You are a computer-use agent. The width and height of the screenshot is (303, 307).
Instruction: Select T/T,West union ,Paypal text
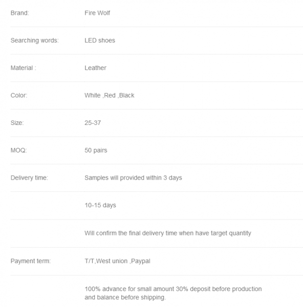click(x=117, y=261)
